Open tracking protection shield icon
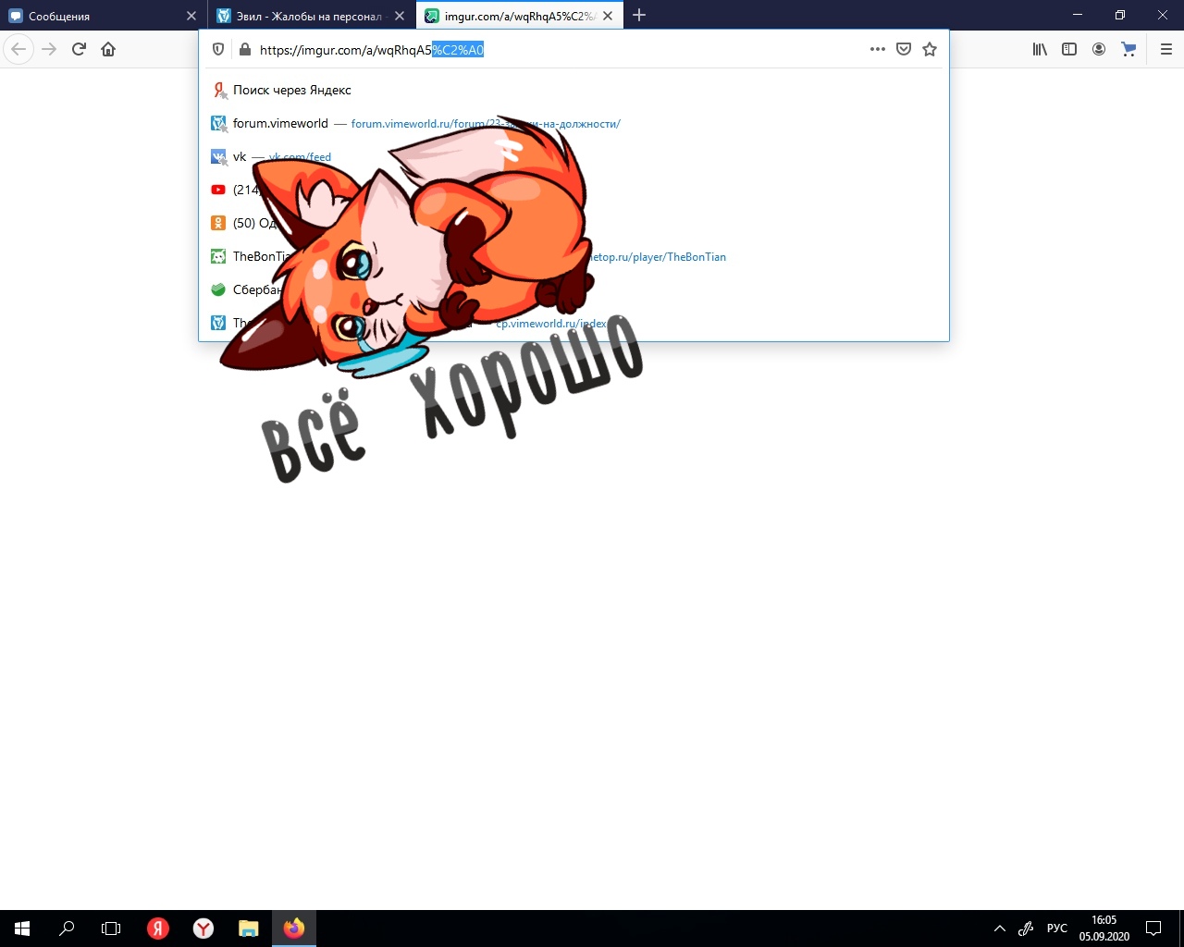The height and width of the screenshot is (947, 1184). [x=218, y=49]
